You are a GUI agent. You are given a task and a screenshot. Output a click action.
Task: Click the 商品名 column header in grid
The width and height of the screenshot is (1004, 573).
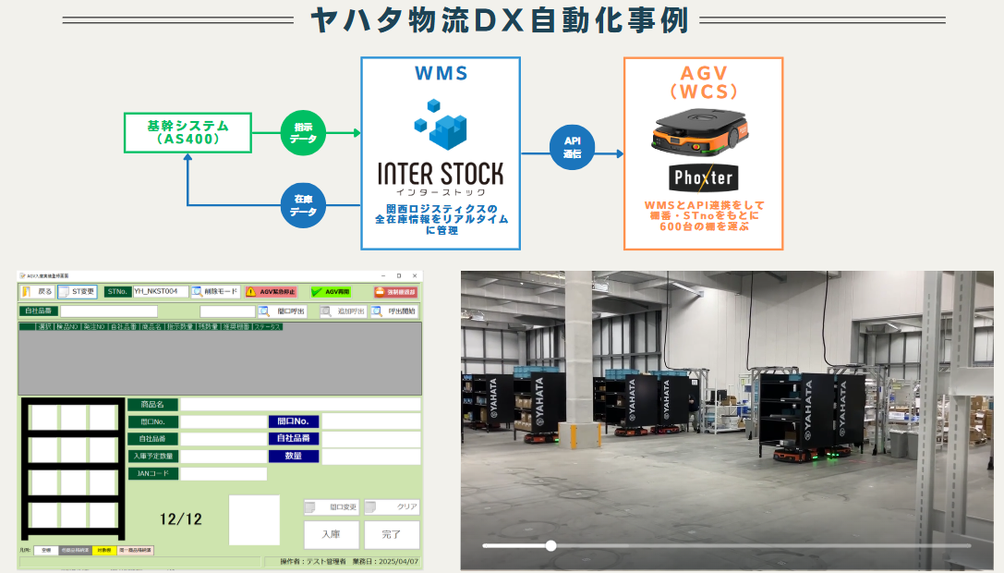pyautogui.click(x=151, y=327)
